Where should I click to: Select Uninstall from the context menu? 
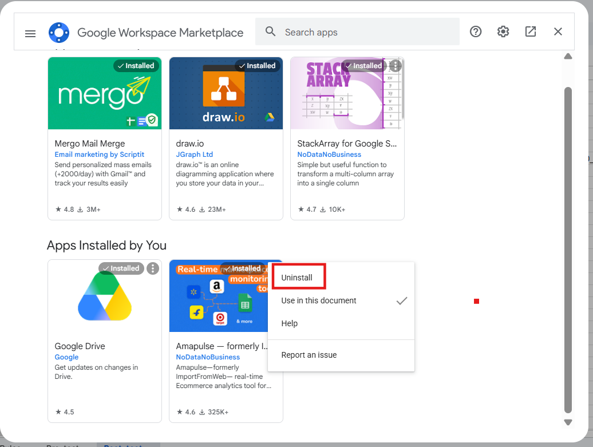[x=297, y=278]
